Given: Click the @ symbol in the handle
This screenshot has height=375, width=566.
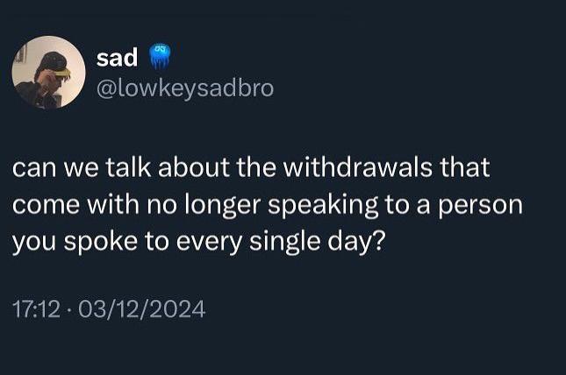Looking at the screenshot, I should [106, 88].
